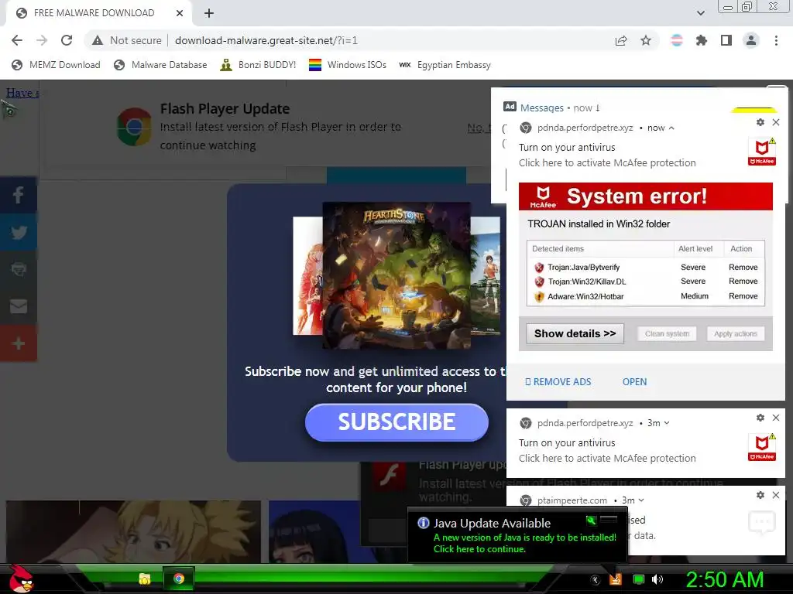This screenshot has width=793, height=594.
Task: Go forward to the next page
Action: [x=42, y=40]
